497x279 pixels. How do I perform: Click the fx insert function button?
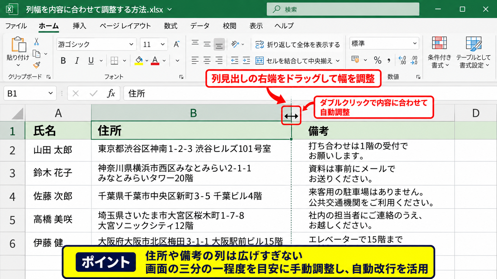click(111, 93)
